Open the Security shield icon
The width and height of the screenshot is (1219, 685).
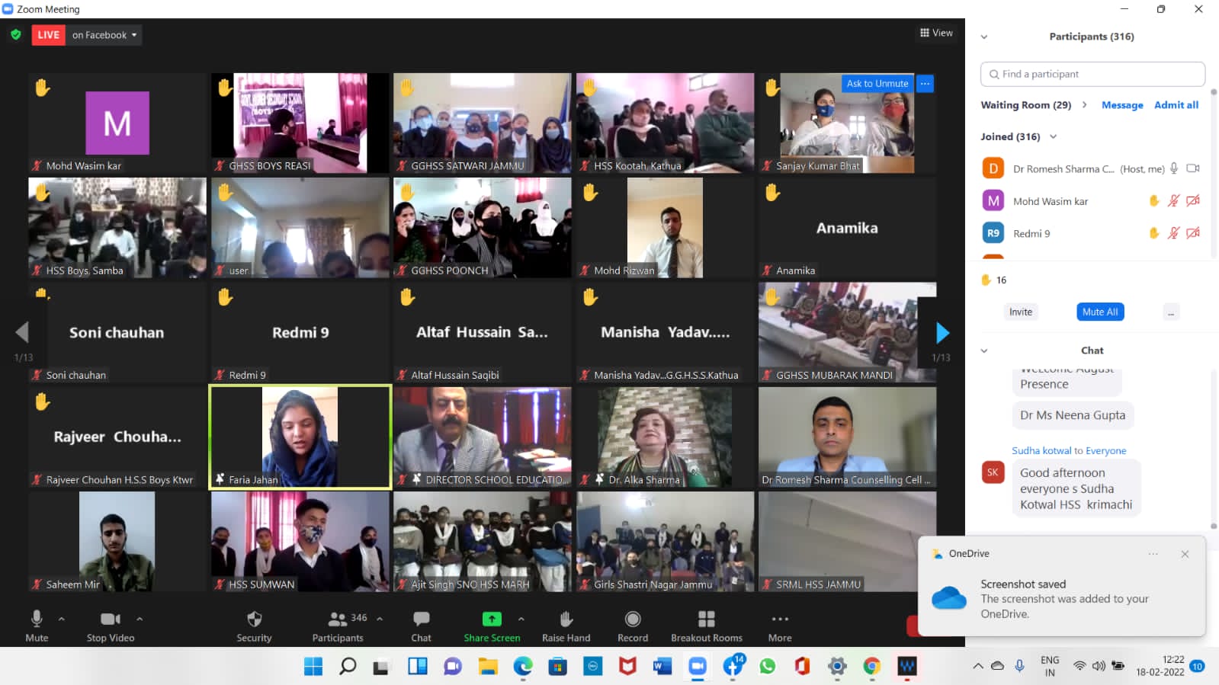254,619
